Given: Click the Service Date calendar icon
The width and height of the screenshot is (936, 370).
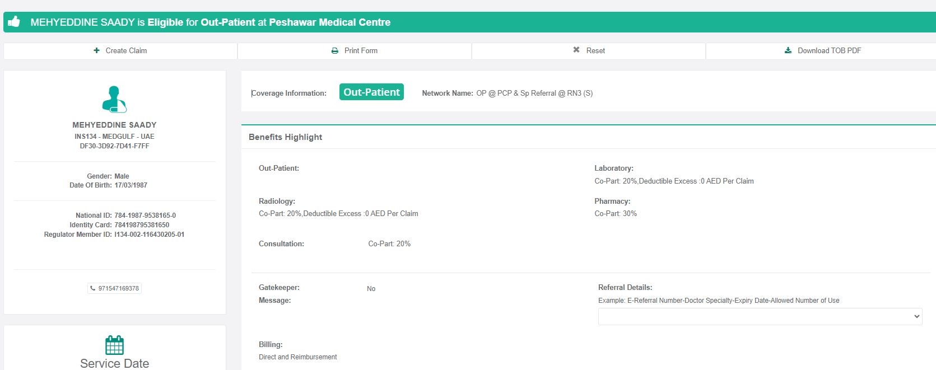Looking at the screenshot, I should point(114,345).
